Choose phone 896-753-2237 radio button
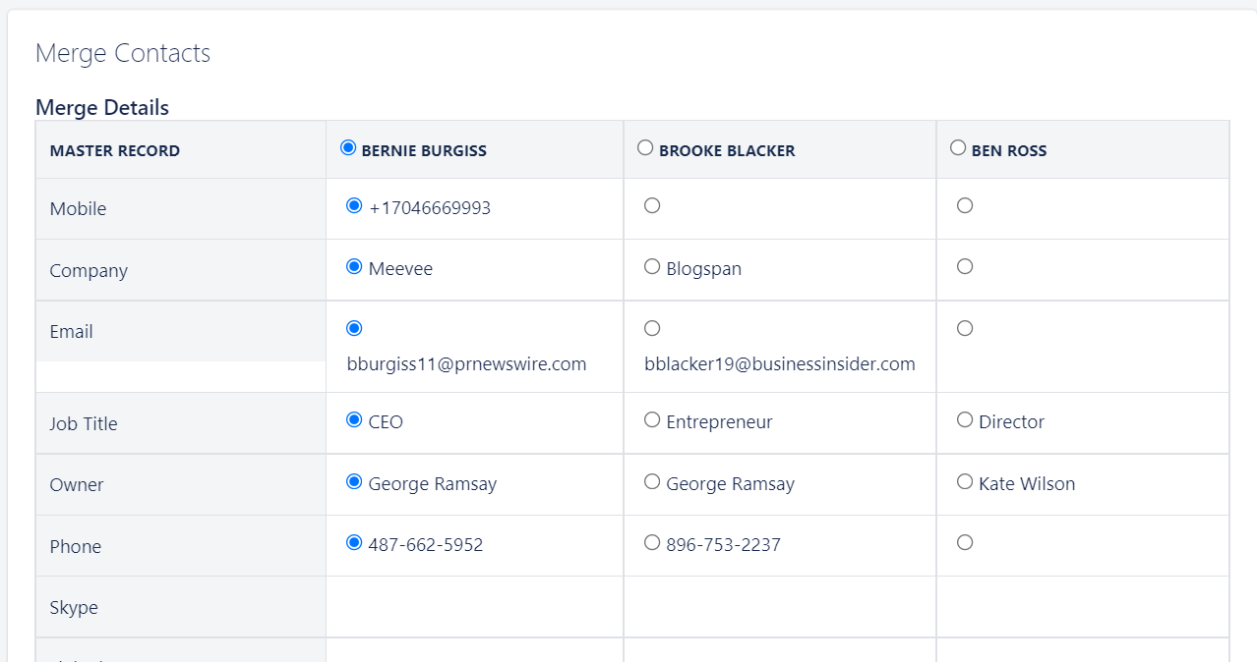 pyautogui.click(x=652, y=542)
